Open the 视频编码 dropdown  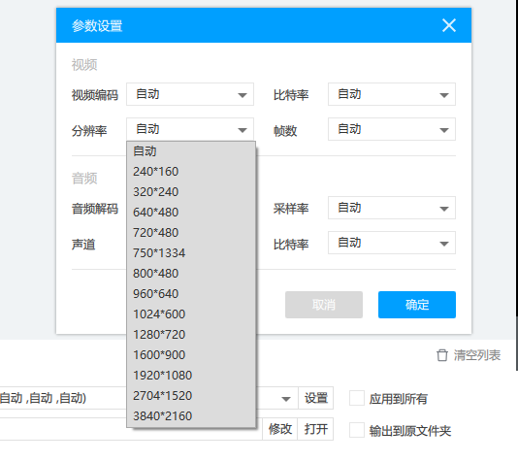[190, 94]
